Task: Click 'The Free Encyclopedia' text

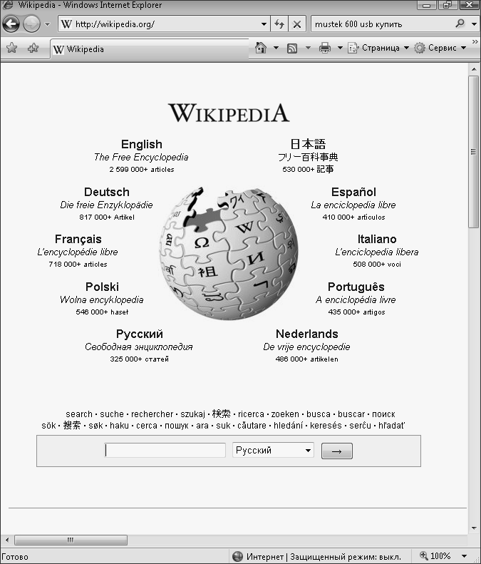Action: [141, 157]
